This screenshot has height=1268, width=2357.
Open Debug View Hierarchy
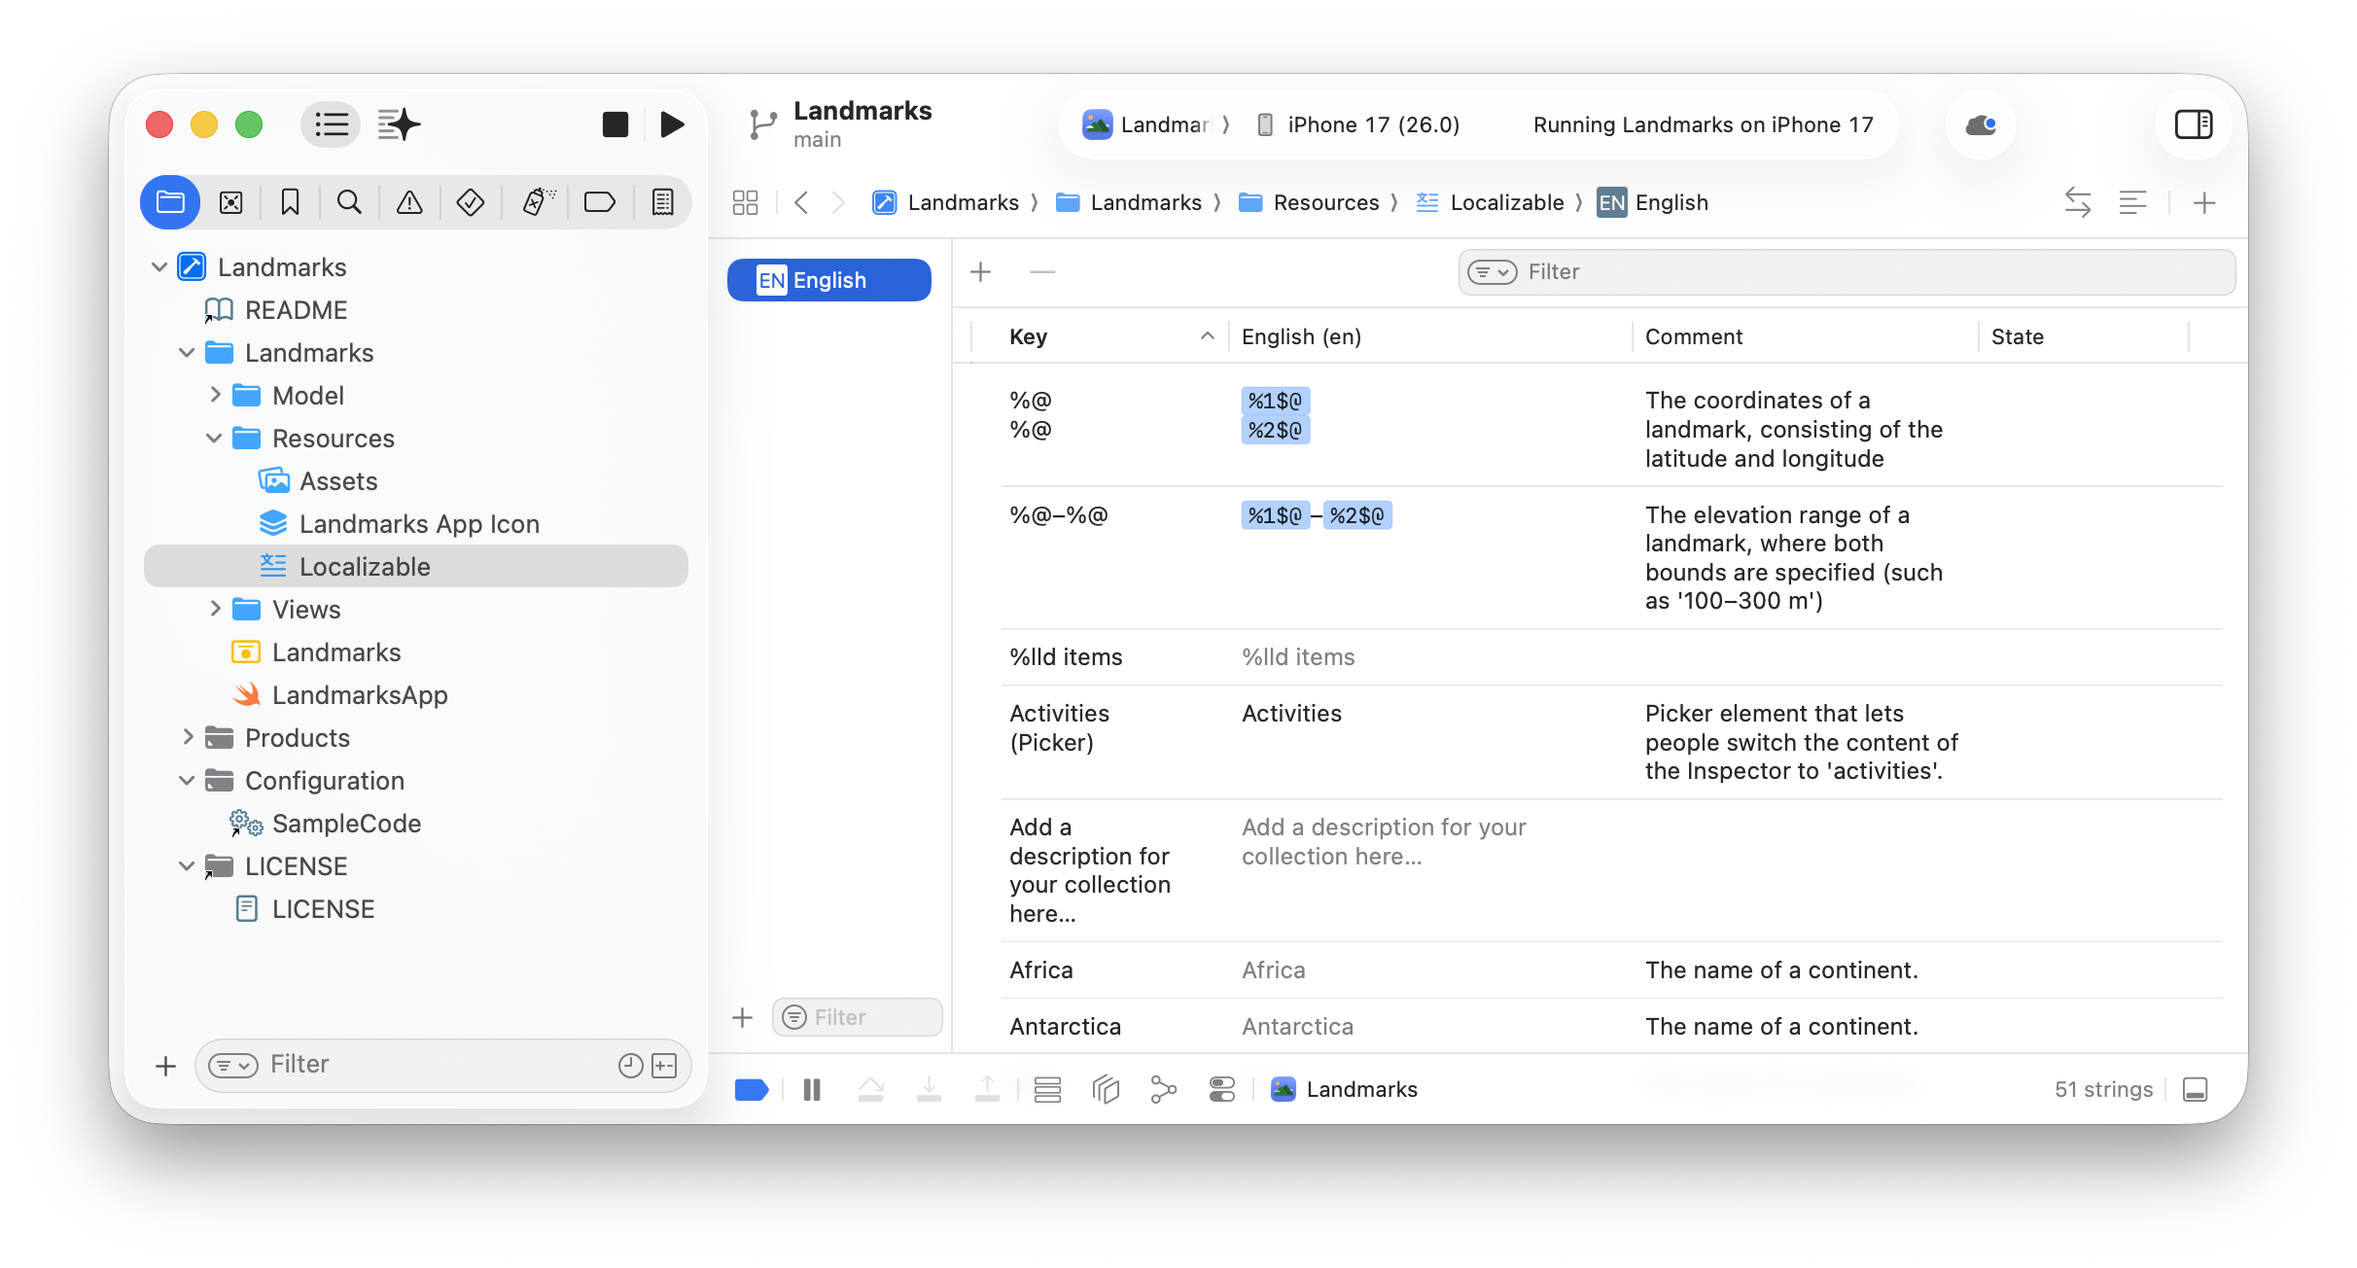pos(1106,1089)
